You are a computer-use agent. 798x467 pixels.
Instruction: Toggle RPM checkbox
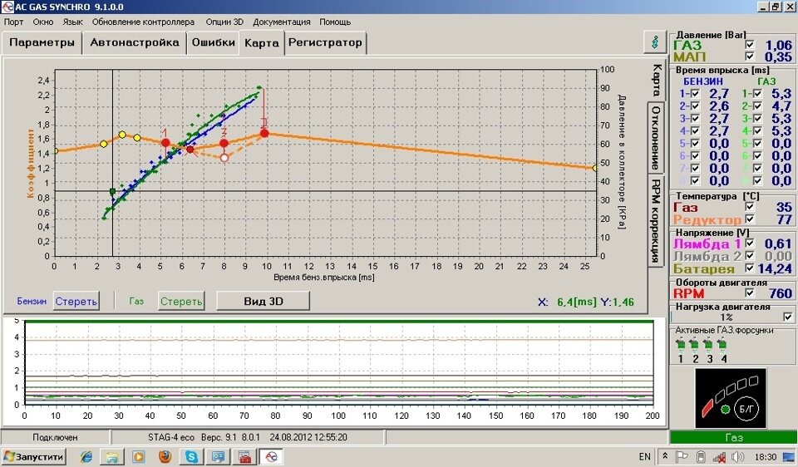tap(750, 292)
